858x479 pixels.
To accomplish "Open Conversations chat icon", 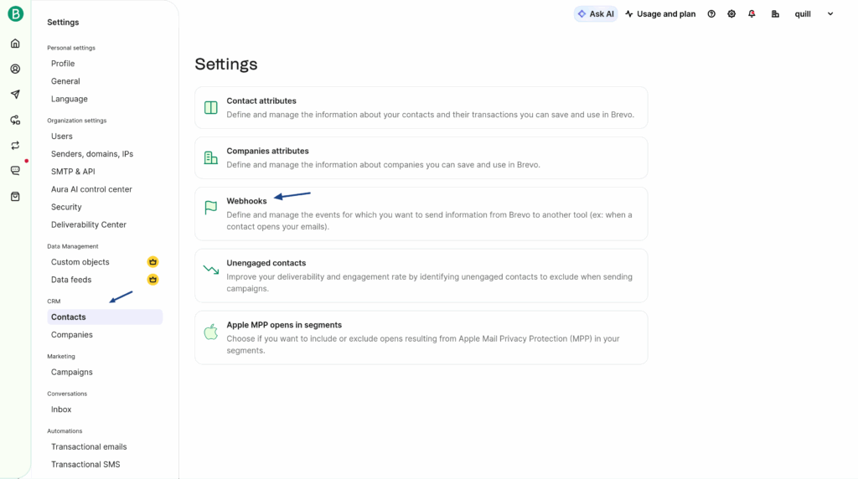I will click(15, 171).
